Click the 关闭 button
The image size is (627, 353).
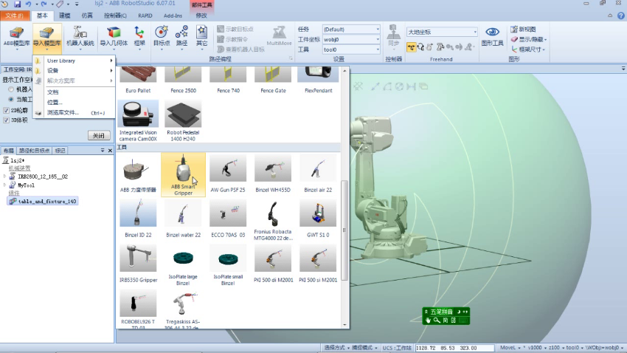pos(99,136)
